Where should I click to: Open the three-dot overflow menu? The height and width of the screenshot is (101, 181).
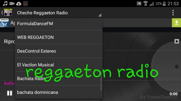pos(173,13)
